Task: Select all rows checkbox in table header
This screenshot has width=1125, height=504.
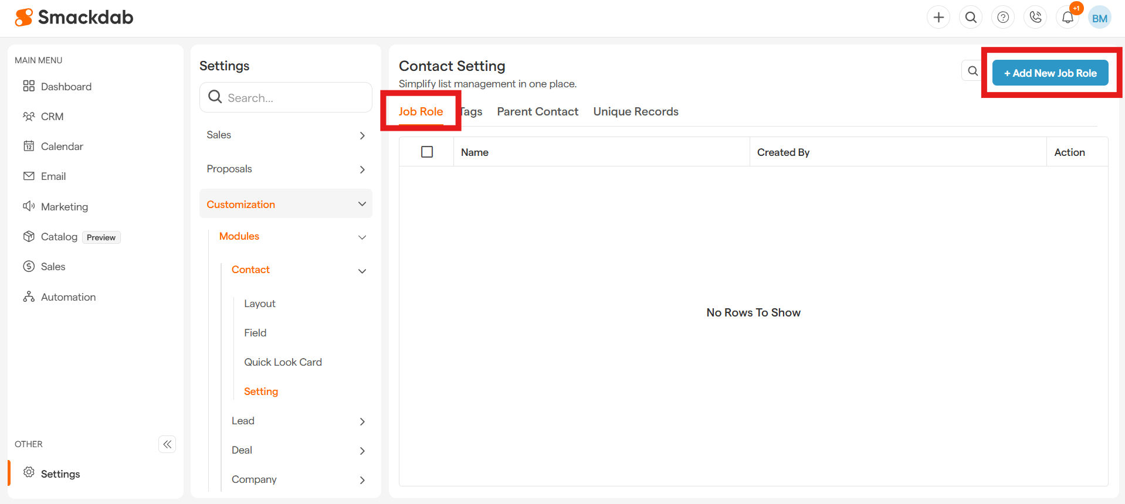Action: [427, 152]
